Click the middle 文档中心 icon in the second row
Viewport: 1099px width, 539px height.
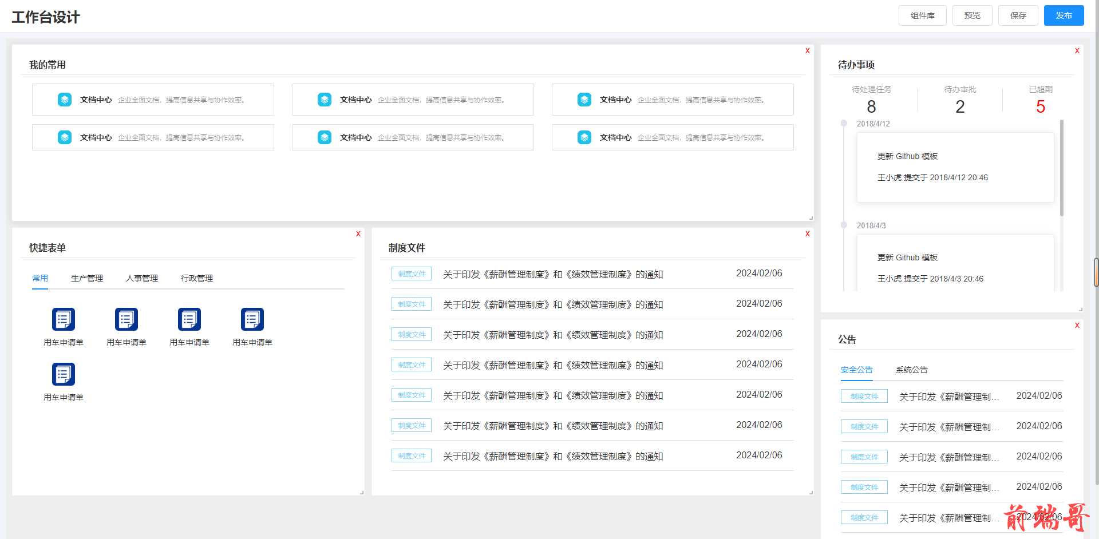pyautogui.click(x=325, y=137)
